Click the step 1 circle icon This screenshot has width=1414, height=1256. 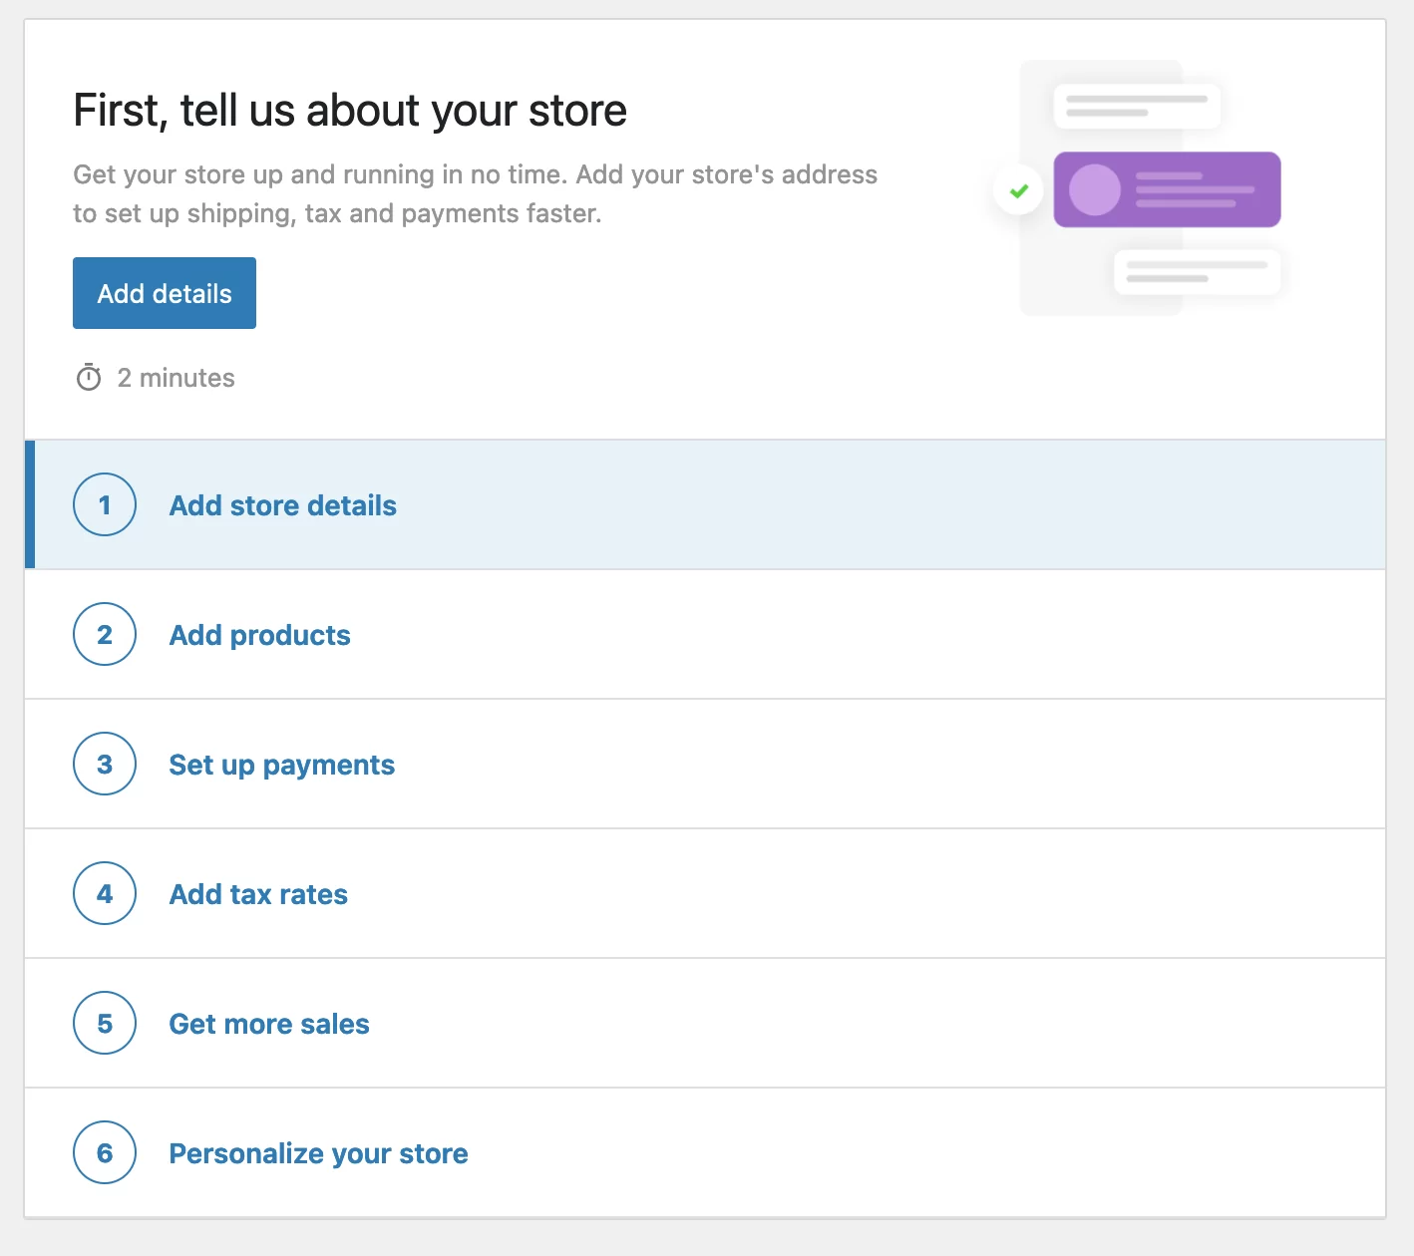105,504
